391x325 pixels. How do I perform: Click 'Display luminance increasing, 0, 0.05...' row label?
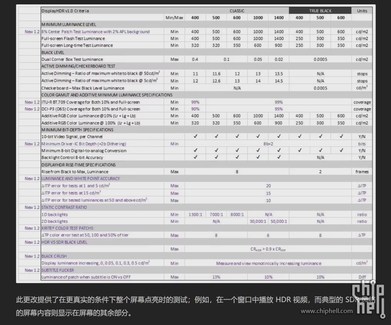(x=95, y=263)
